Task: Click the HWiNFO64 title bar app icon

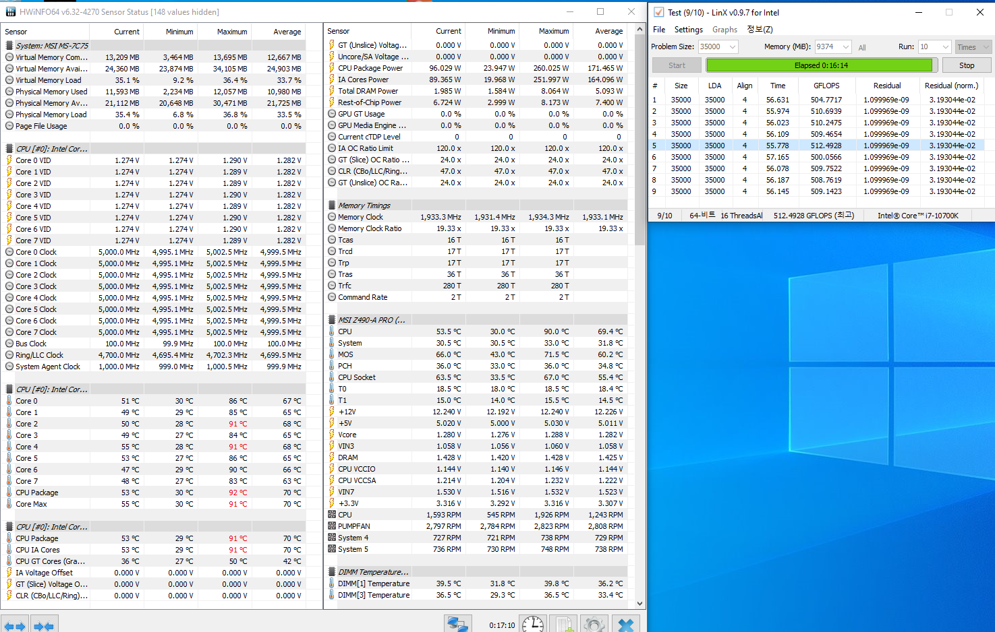Action: (10, 12)
